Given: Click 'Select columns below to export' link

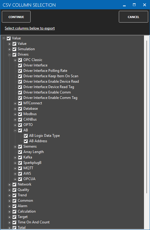Looking at the screenshot, I should tap(30, 28).
